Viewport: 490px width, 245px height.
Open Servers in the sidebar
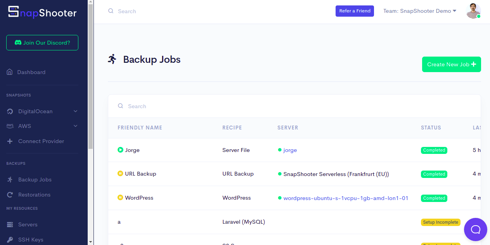point(28,224)
